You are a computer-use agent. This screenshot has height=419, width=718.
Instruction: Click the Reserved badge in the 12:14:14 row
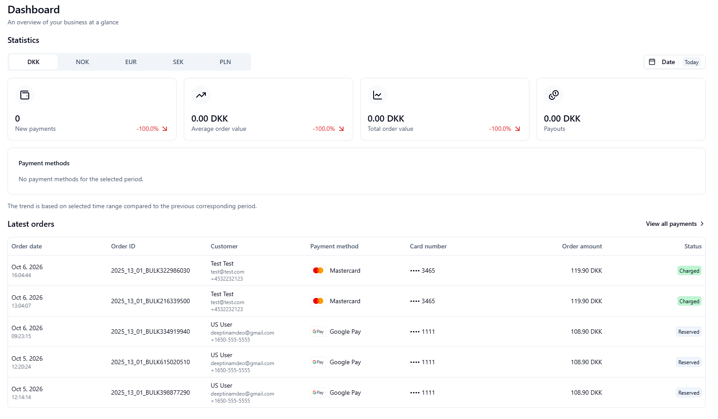[x=689, y=393]
